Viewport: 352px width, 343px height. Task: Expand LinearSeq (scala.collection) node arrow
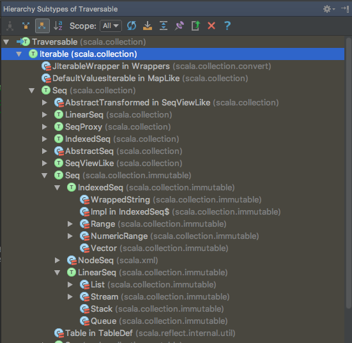45,115
